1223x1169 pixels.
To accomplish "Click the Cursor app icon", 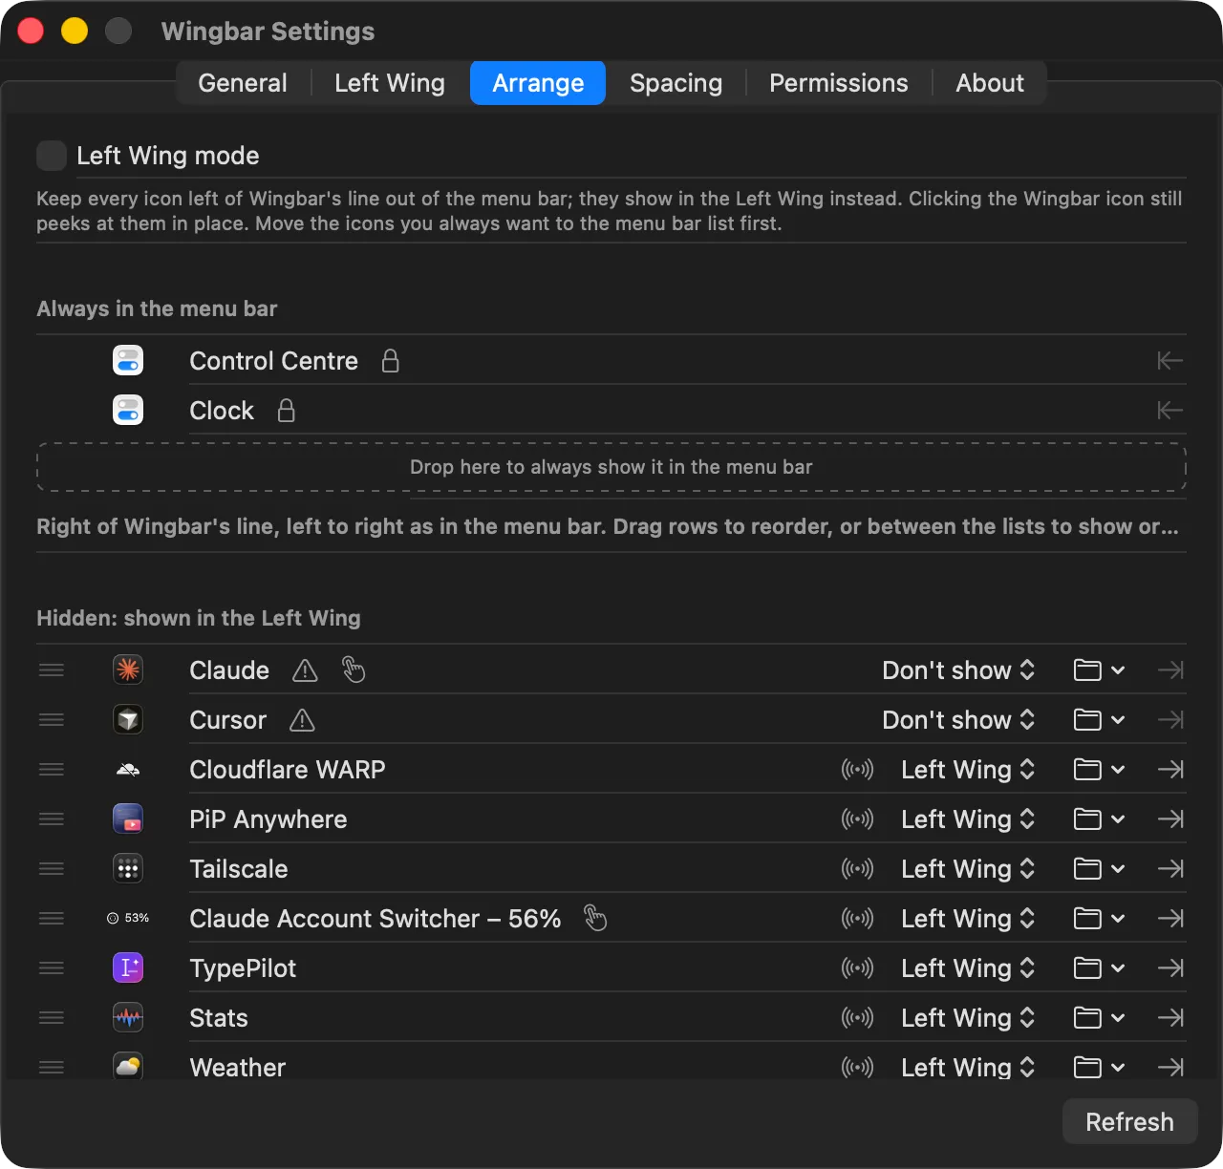I will coord(128,719).
